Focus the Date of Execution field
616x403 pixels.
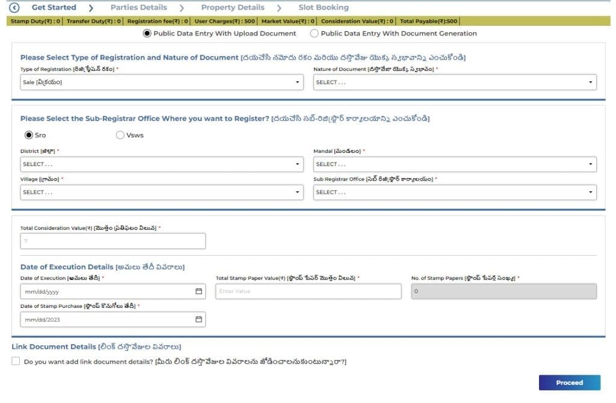(x=112, y=292)
